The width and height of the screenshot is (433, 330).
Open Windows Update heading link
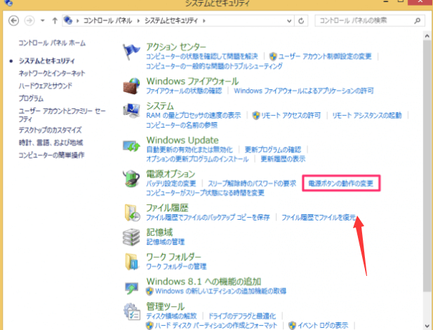pos(182,140)
